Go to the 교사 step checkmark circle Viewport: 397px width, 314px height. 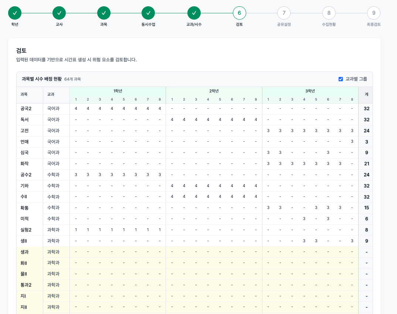click(59, 13)
